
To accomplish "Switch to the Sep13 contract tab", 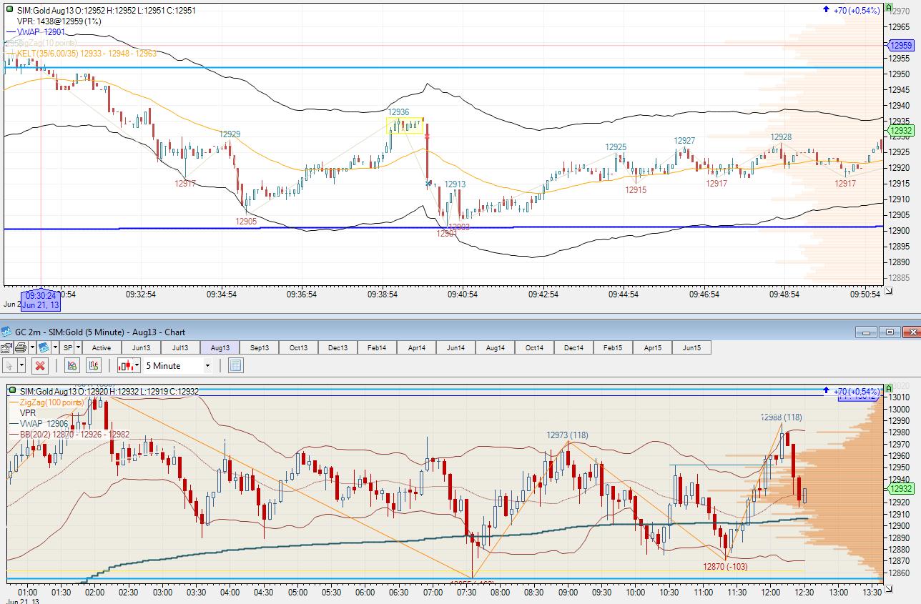I will tap(259, 347).
